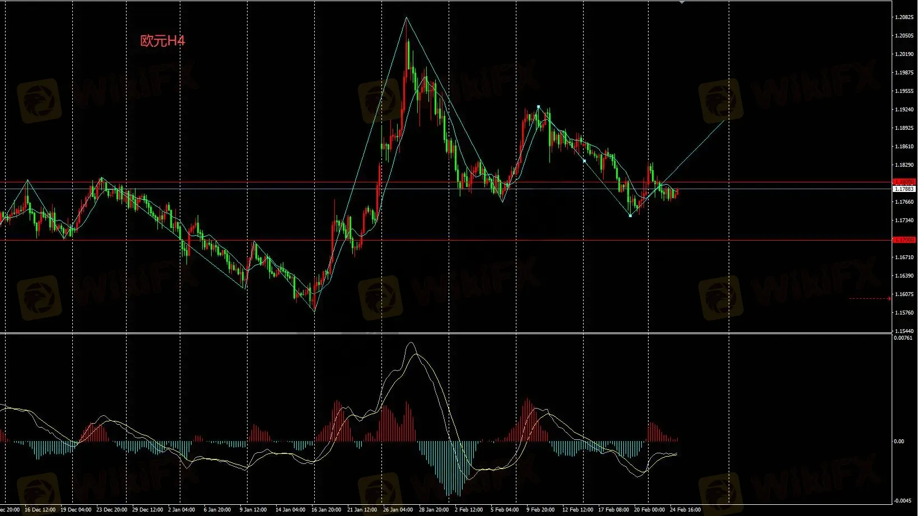Click the 17 Feb 08:00 time label
Image resolution: width=918 pixels, height=516 pixels.
tap(613, 510)
